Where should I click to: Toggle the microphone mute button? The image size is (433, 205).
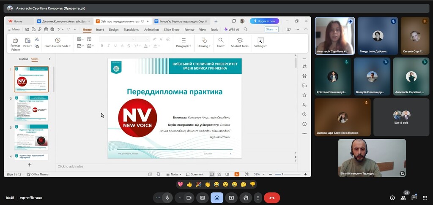[167, 197]
